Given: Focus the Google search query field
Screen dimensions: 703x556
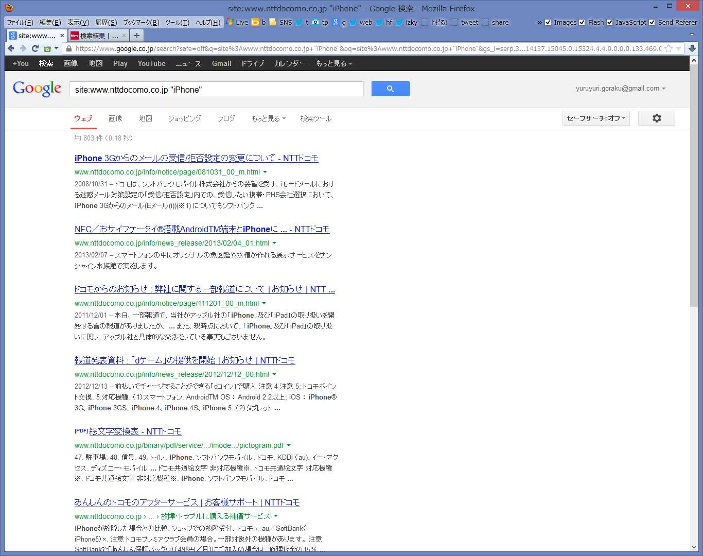Looking at the screenshot, I should tap(217, 89).
